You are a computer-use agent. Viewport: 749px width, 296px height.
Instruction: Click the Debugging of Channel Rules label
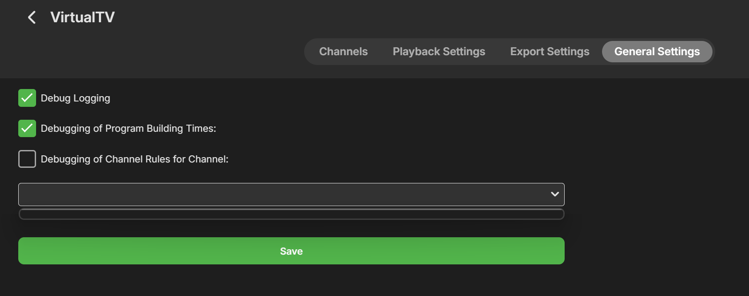click(x=134, y=159)
